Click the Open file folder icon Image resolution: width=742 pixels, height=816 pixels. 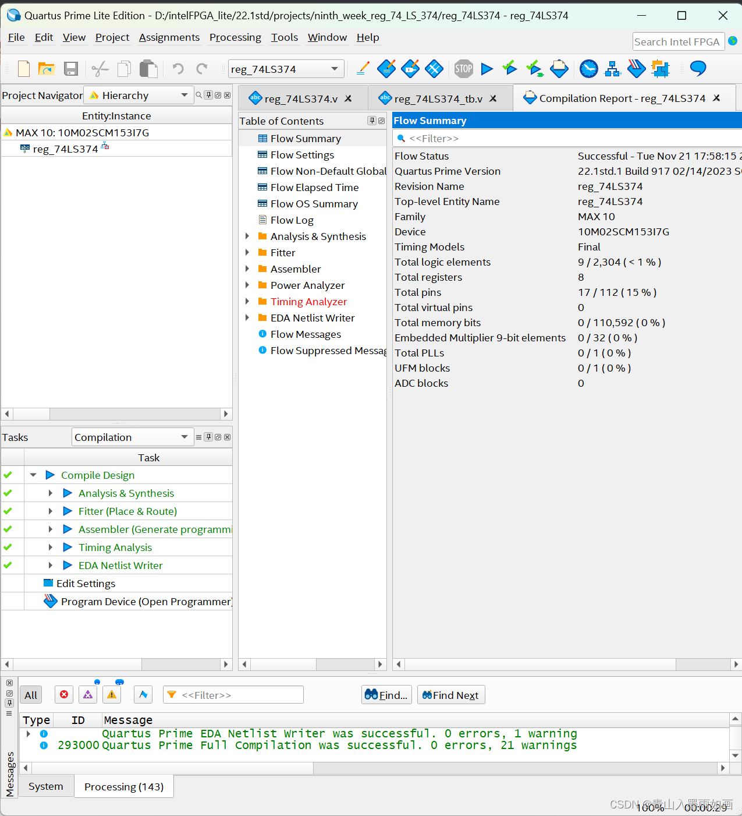(x=47, y=69)
